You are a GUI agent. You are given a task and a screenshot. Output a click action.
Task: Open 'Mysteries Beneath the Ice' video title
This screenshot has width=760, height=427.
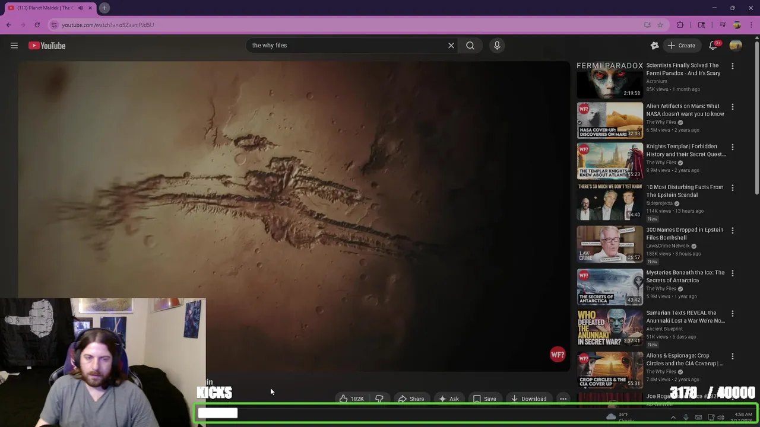[685, 276]
